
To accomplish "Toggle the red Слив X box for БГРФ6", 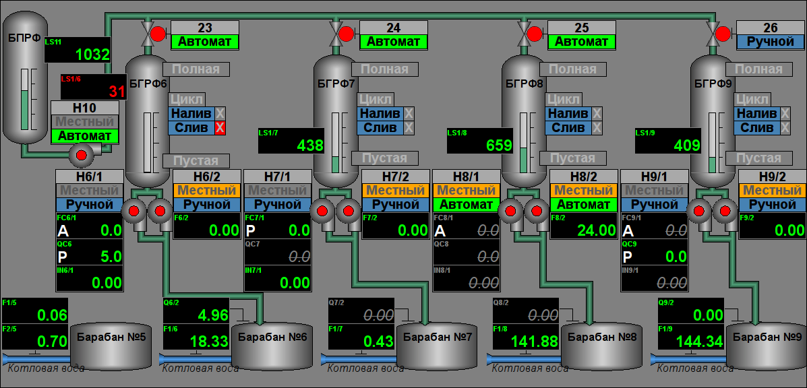I will point(220,128).
